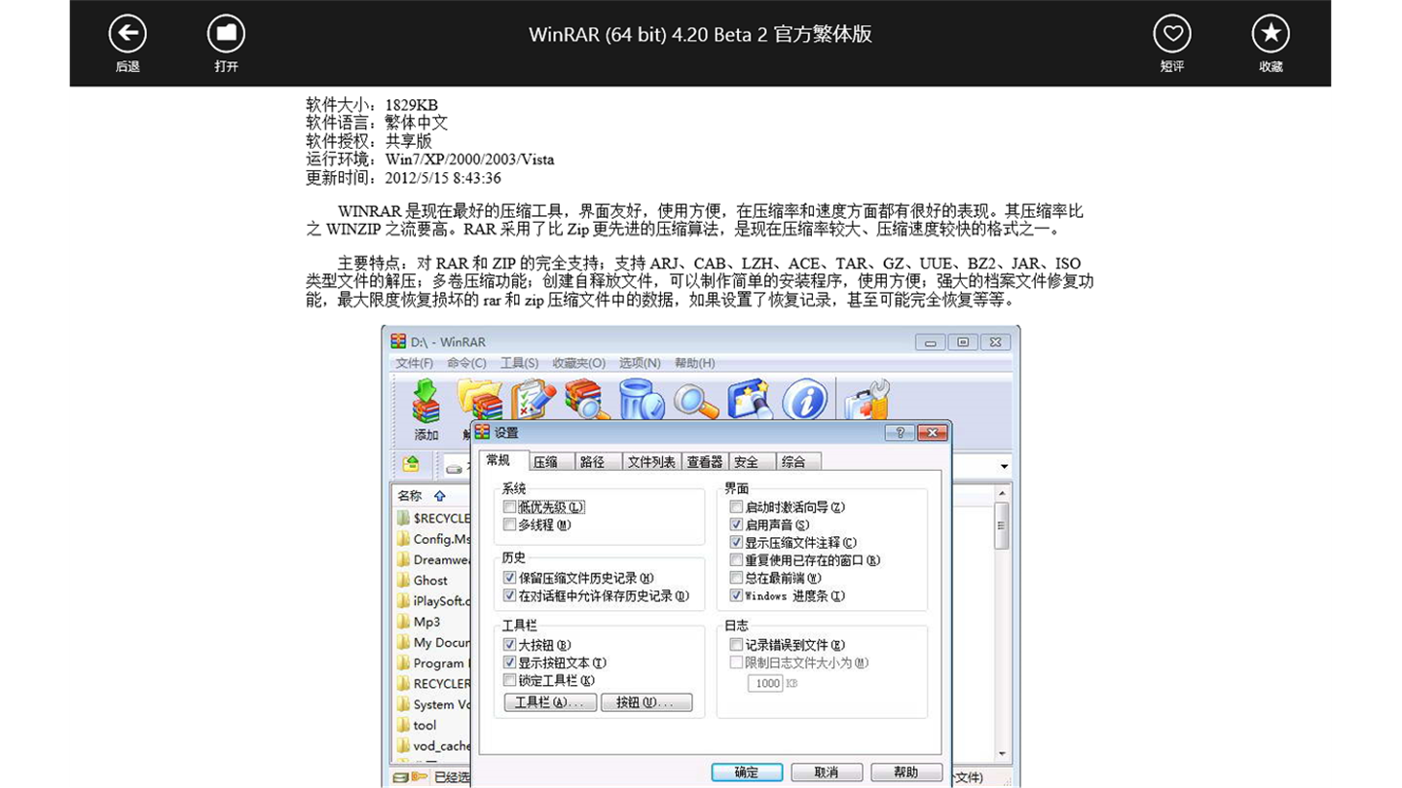The height and width of the screenshot is (788, 1402).
Task: Click the folder icon beside $RECYCLE
Action: 403,519
